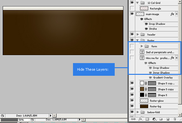Show the Hire me for text layer
The width and height of the screenshot is (182, 123).
132,58
